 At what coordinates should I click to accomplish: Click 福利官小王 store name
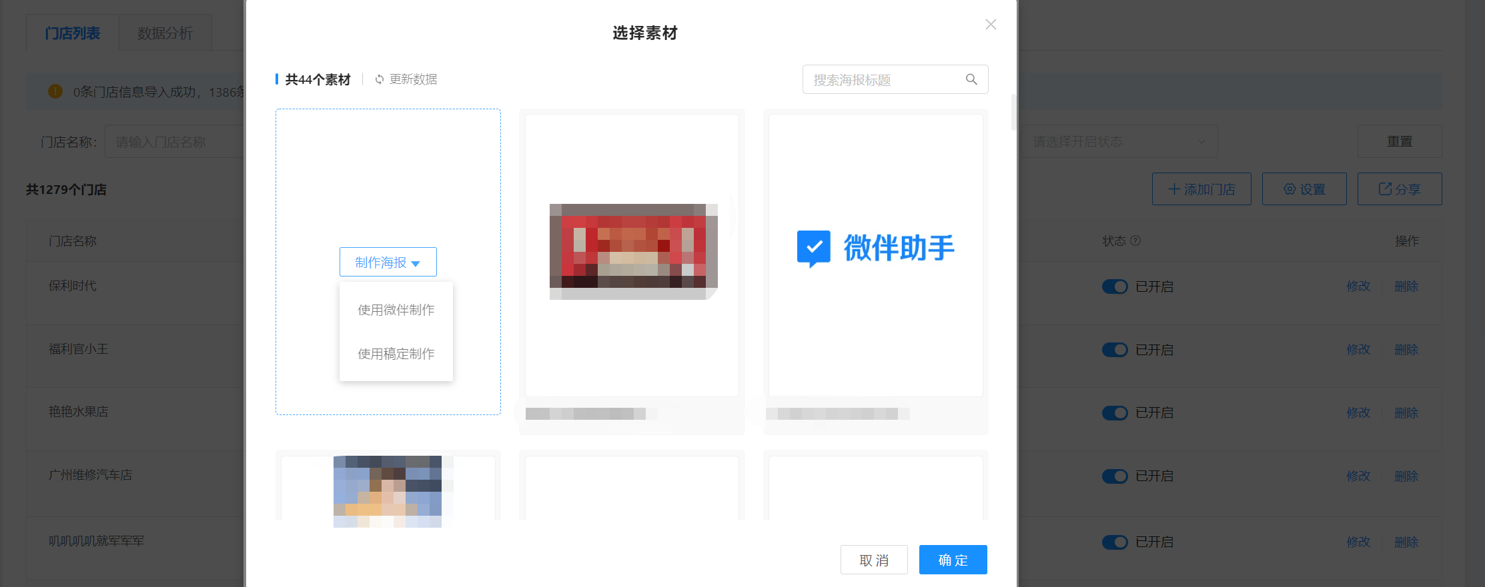point(79,349)
